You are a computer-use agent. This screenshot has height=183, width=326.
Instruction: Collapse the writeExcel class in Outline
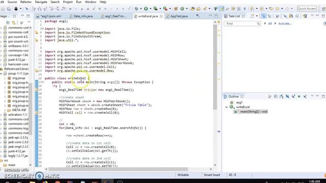pos(226,107)
